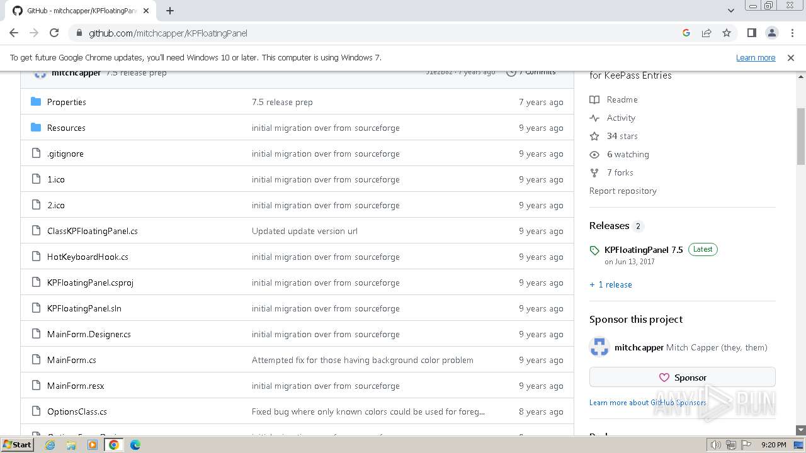Open 'Attempted fix for those having background' commit

coord(363,360)
